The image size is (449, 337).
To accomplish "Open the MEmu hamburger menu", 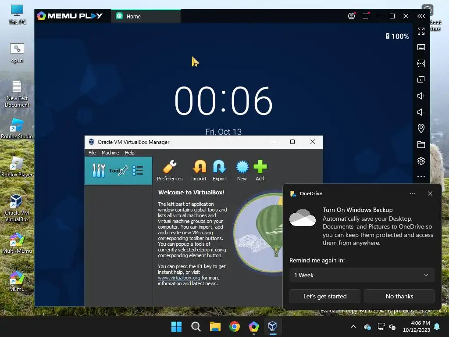I will pyautogui.click(x=365, y=16).
